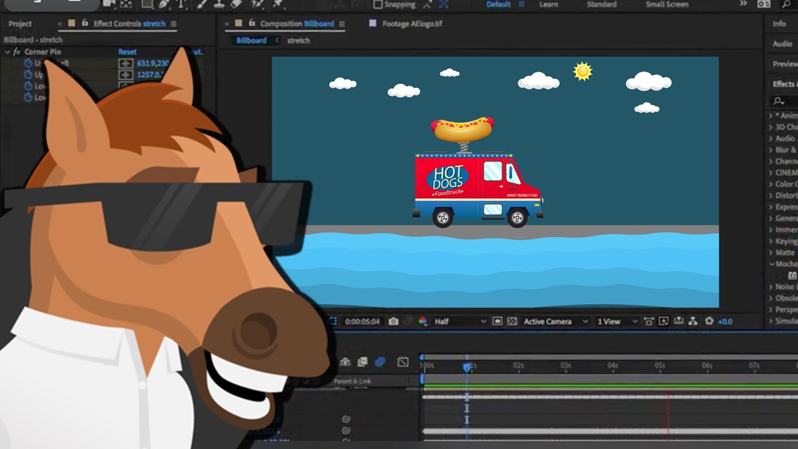This screenshot has width=798, height=449.
Task: Click the comp flowchart icon in viewer bar
Action: [693, 321]
